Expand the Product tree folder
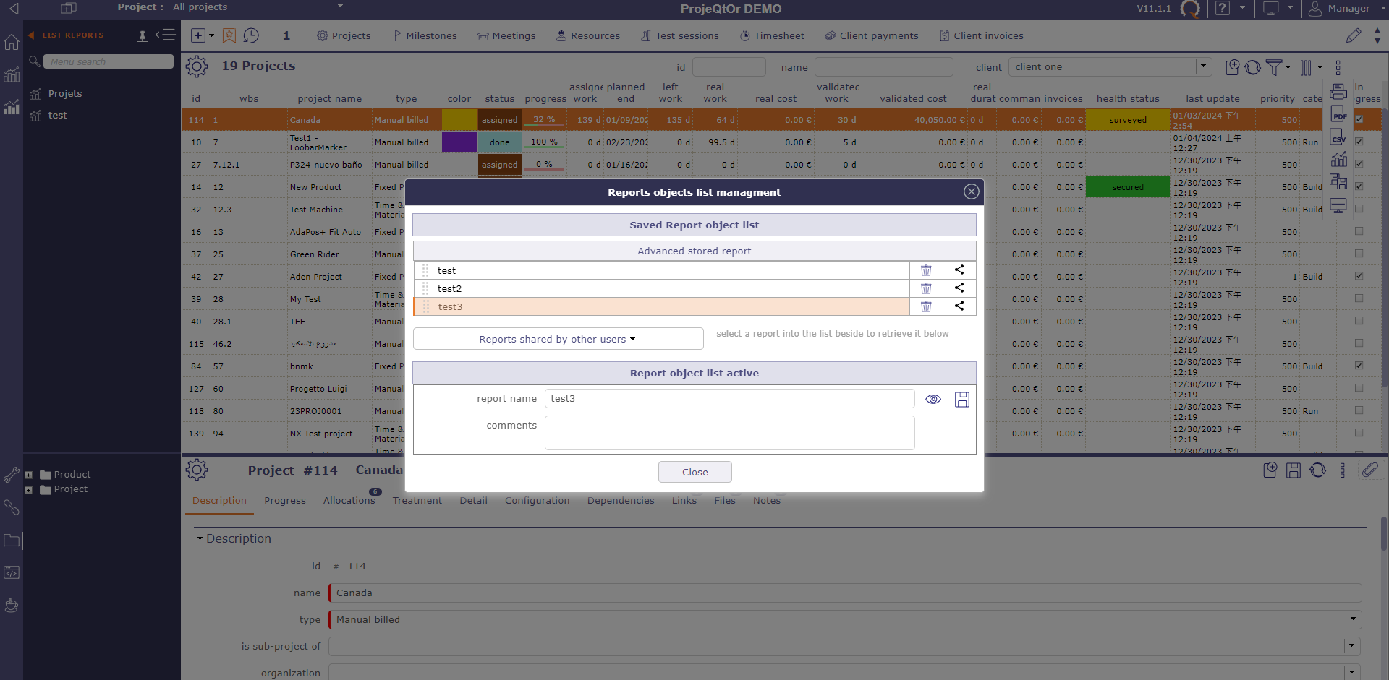 coord(29,475)
